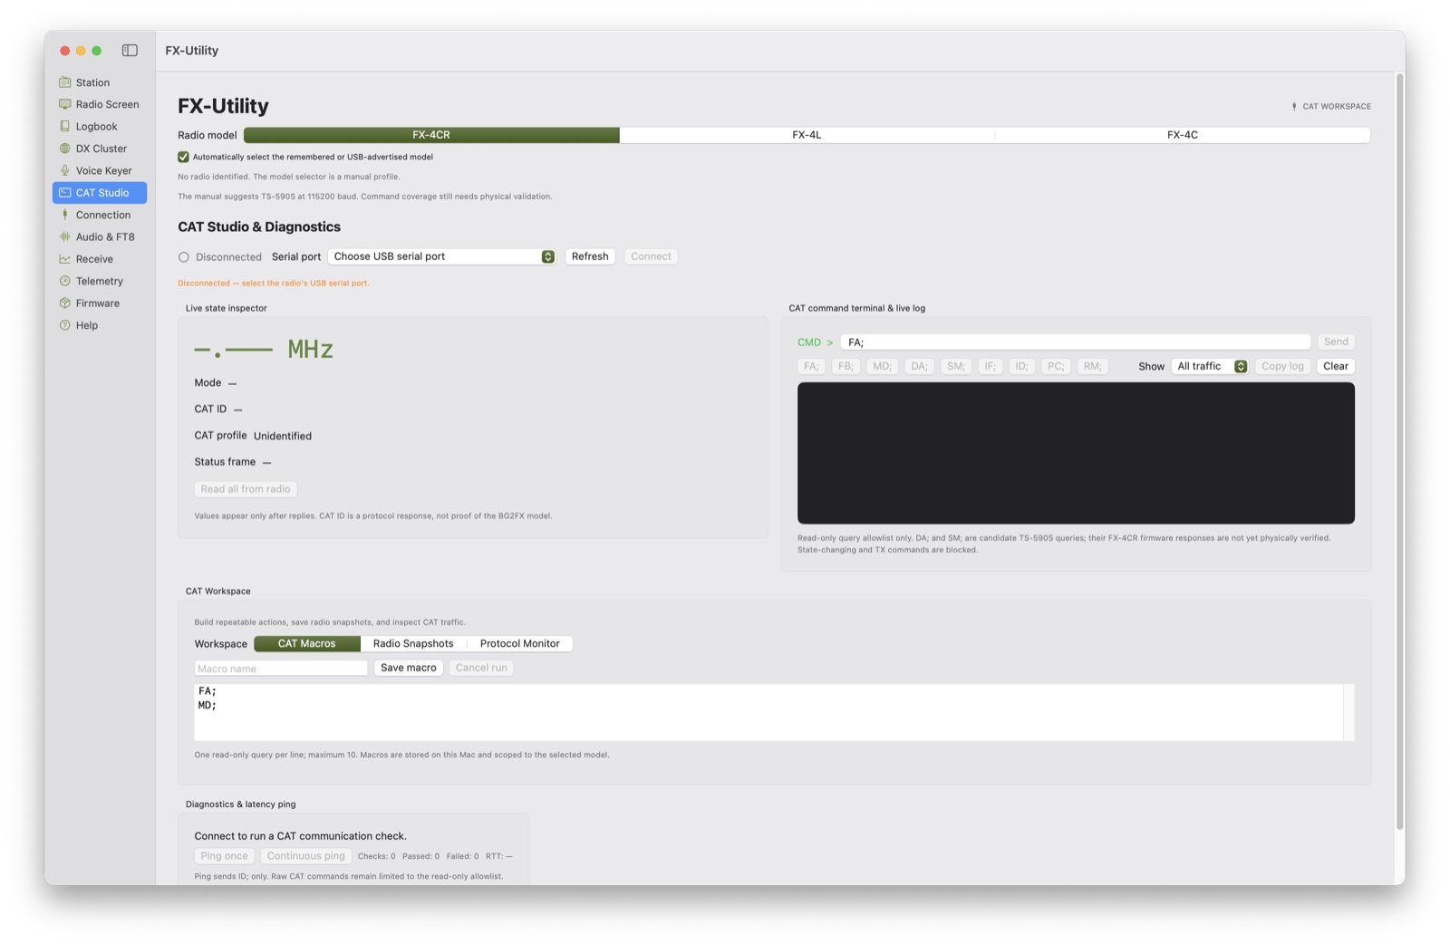
Task: Switch to the Protocol Monitor tab
Action: (520, 643)
